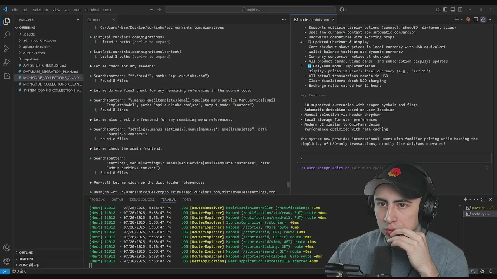Viewport: 497px width, 279px height.
Task: Expand the OUTLINE section
Action: pyautogui.click(x=49, y=253)
